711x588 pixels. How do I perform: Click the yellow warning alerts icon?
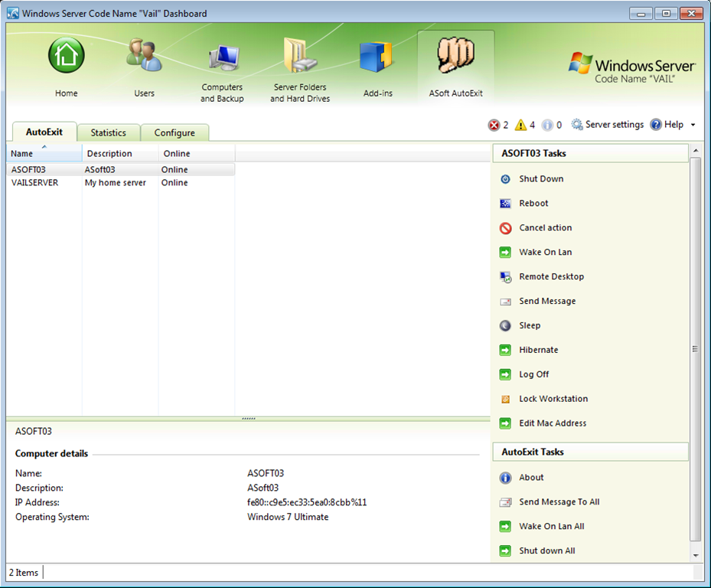click(x=520, y=125)
